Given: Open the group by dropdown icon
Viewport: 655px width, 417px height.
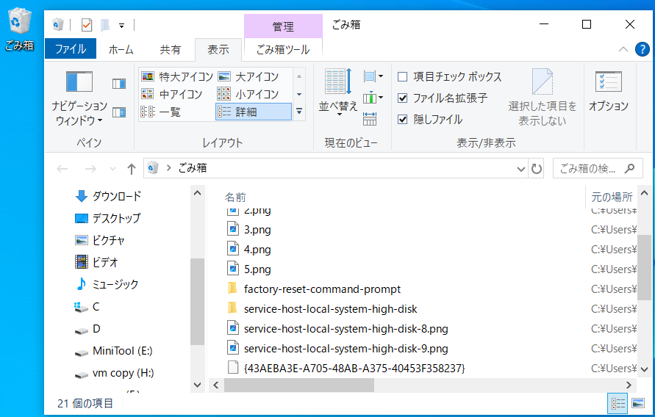Looking at the screenshot, I should tap(373, 76).
